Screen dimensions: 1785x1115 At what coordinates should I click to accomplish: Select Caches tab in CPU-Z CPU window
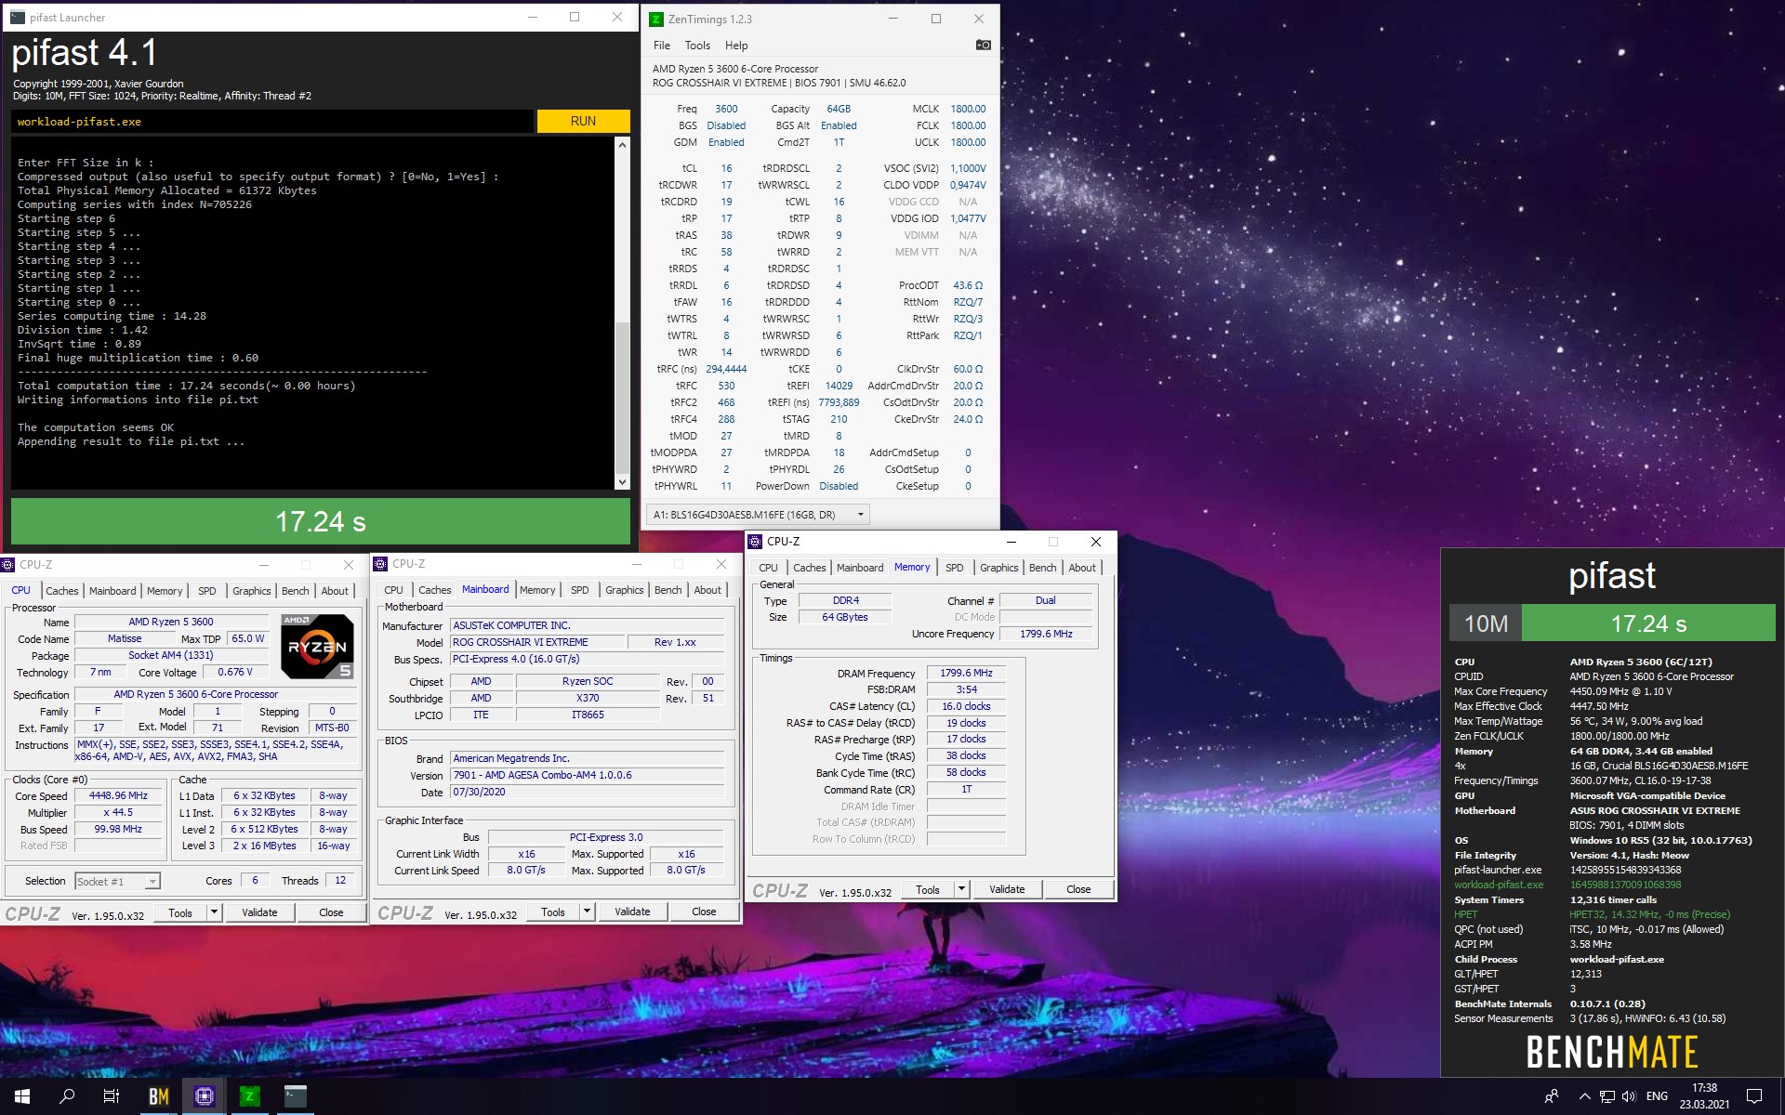[61, 591]
